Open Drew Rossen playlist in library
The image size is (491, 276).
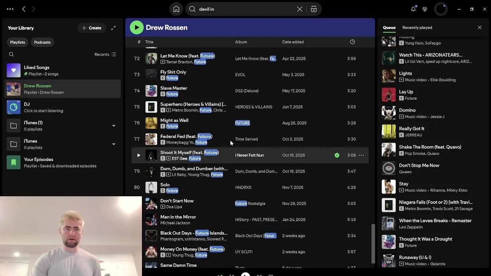pos(63,89)
